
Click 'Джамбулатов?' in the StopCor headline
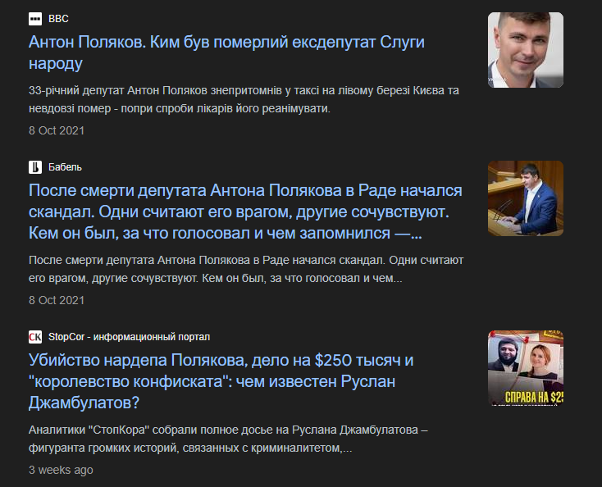click(84, 403)
